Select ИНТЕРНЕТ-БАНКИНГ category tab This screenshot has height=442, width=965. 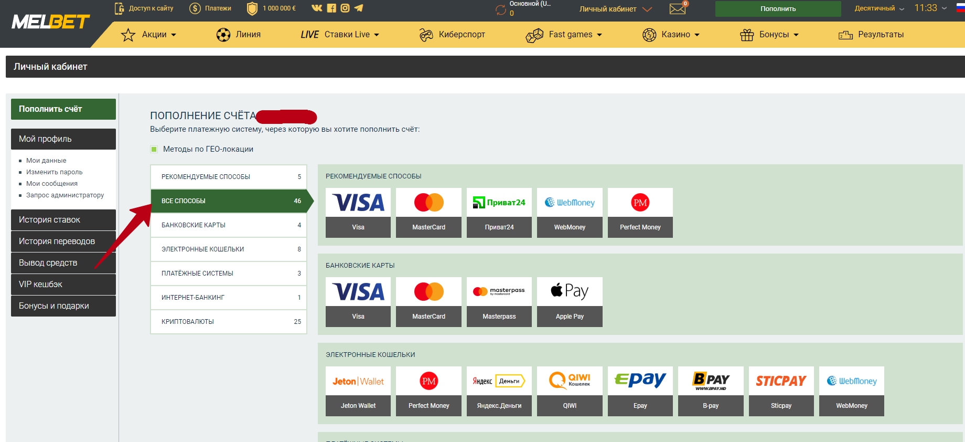coord(229,298)
